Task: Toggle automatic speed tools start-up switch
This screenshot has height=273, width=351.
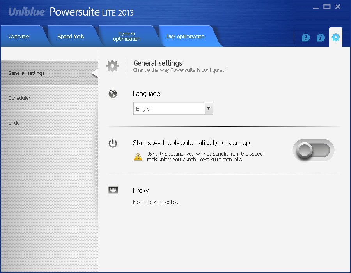Action: click(x=314, y=150)
